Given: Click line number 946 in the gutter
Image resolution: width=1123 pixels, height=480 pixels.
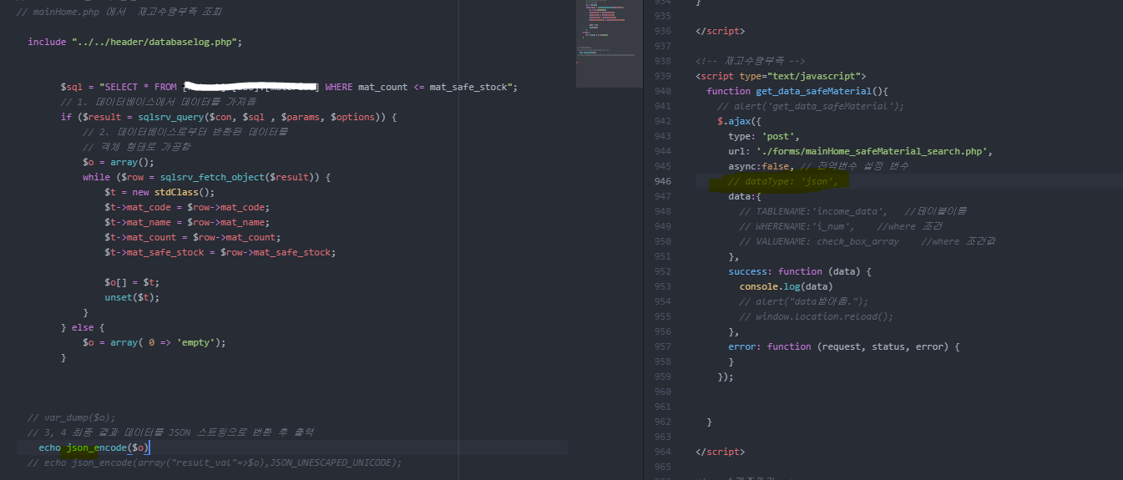Looking at the screenshot, I should point(662,181).
